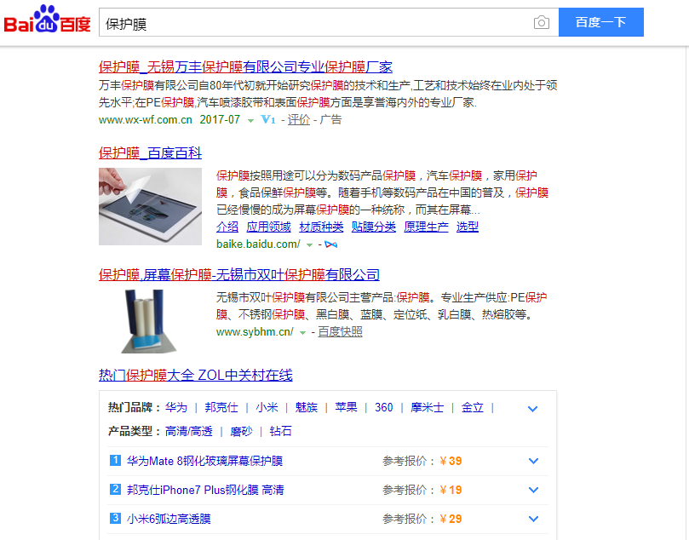Open dropdown arrow beside www.wx-wf.com.cn 2017-07
The width and height of the screenshot is (689, 540).
[x=250, y=121]
